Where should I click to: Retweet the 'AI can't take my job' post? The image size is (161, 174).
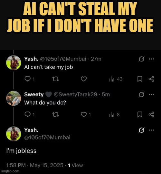click(56, 79)
